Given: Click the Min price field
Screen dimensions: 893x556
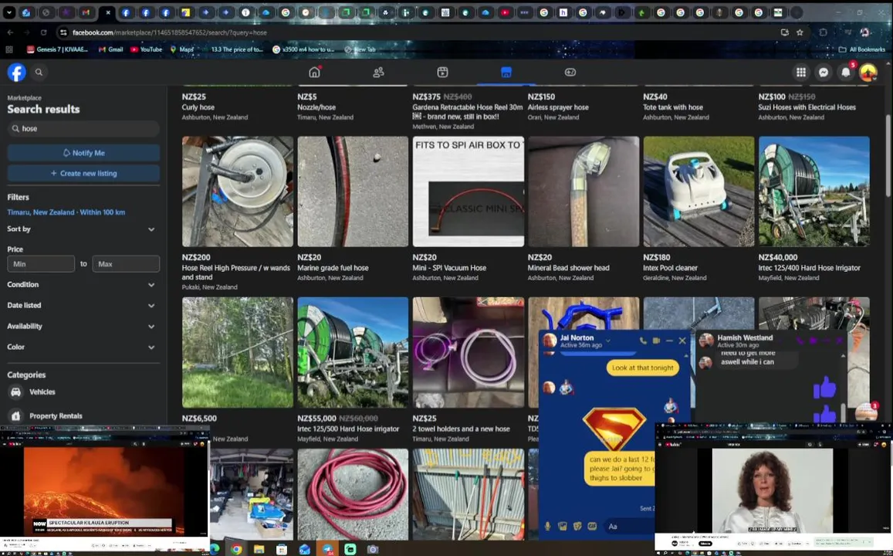Looking at the screenshot, I should (41, 264).
